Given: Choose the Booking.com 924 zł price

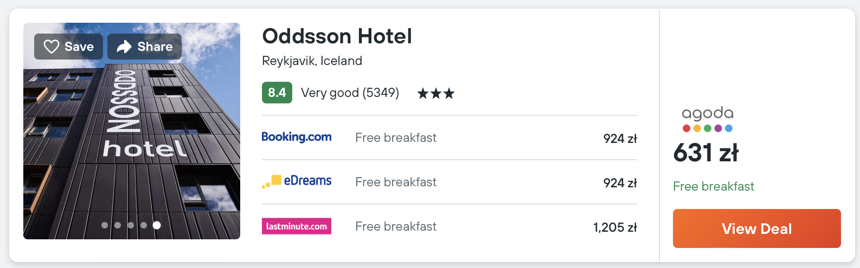Looking at the screenshot, I should (620, 139).
